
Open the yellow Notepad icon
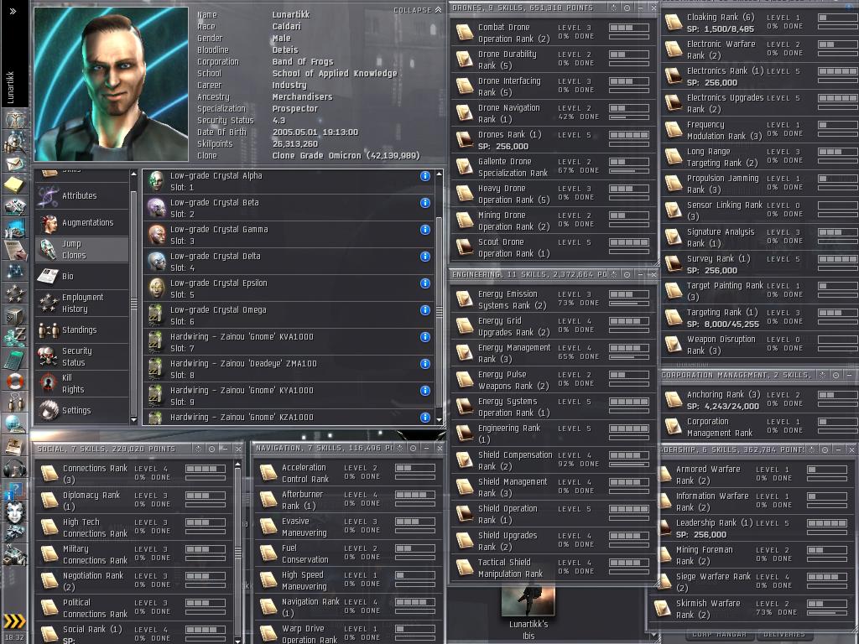tap(14, 184)
